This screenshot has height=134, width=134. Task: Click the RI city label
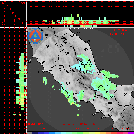pos(75,71)
